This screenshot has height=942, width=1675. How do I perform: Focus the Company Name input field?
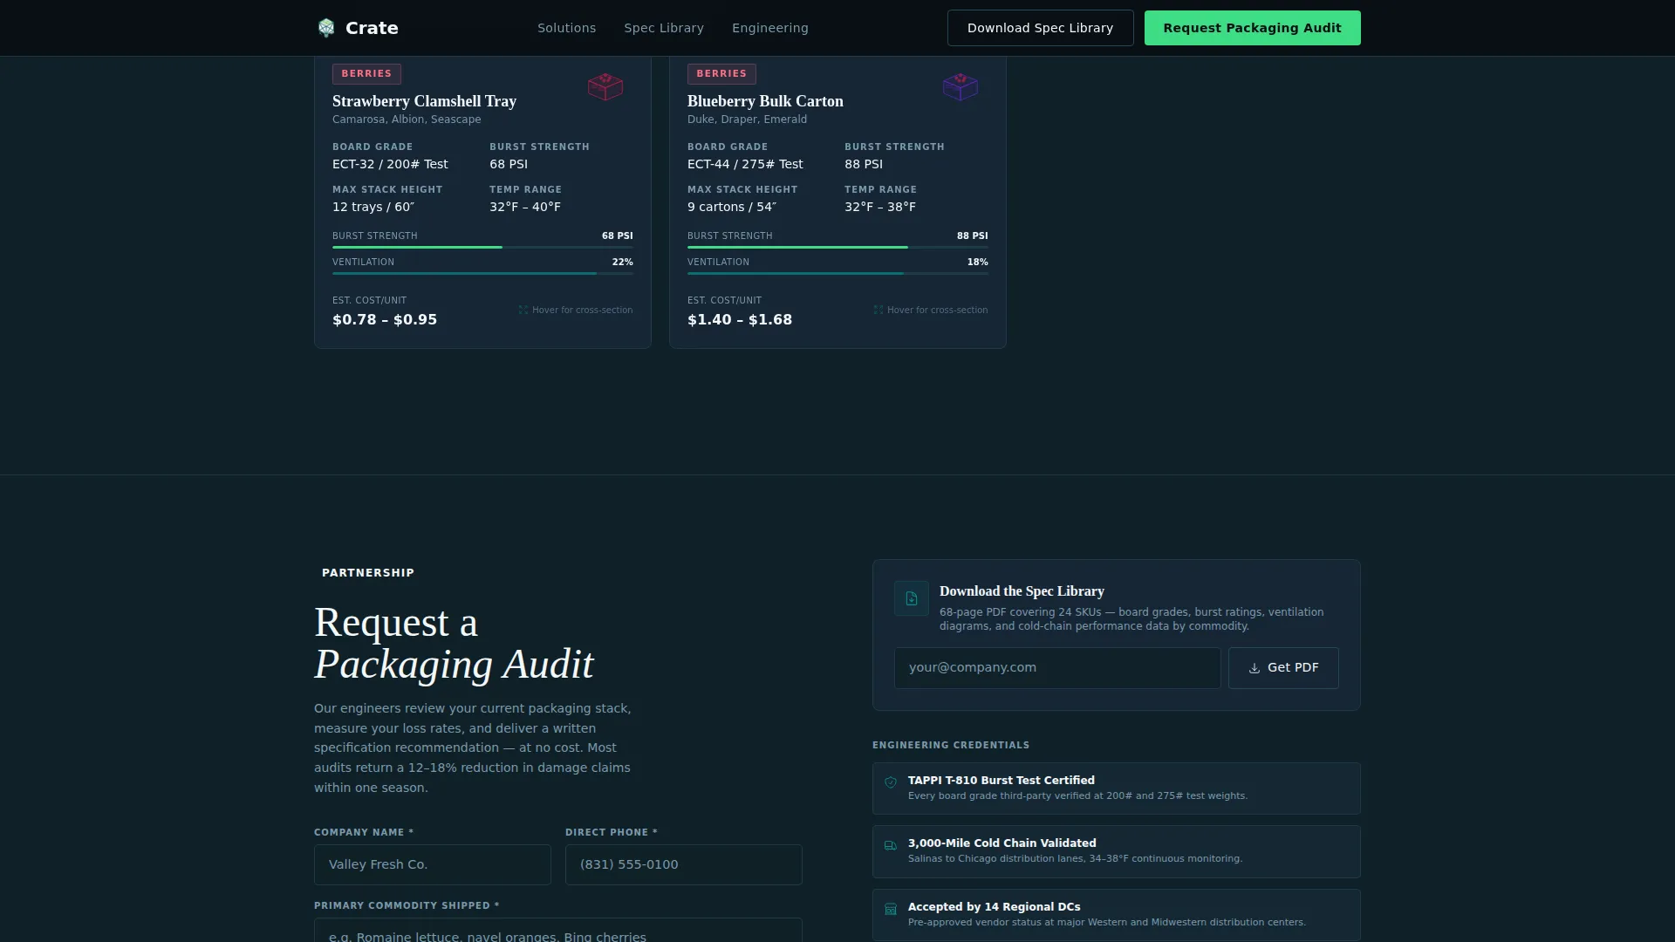433,864
